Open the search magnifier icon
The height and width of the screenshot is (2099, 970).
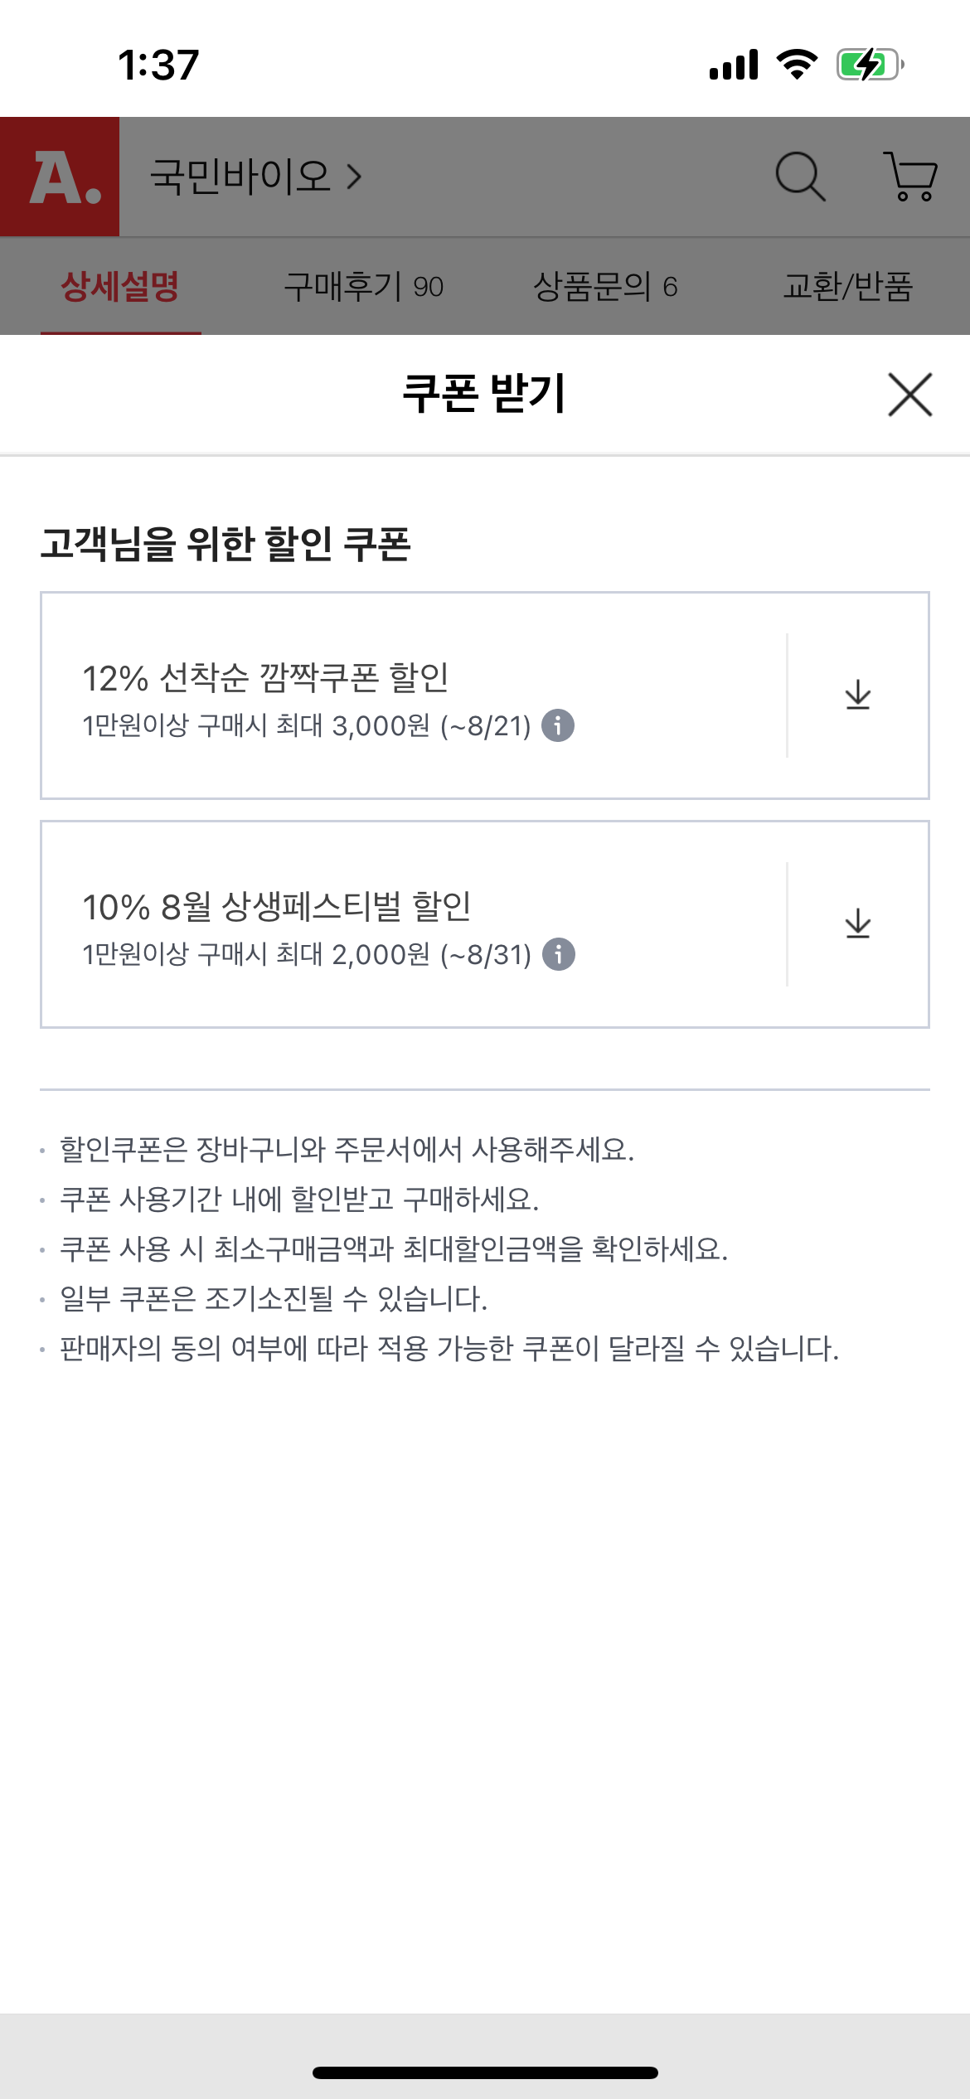coord(800,176)
